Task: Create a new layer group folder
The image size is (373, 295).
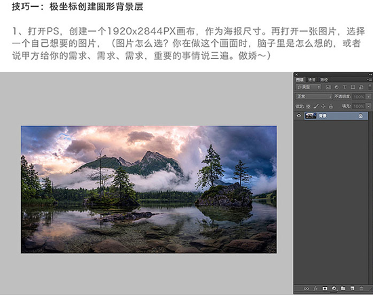Action: click(x=343, y=288)
